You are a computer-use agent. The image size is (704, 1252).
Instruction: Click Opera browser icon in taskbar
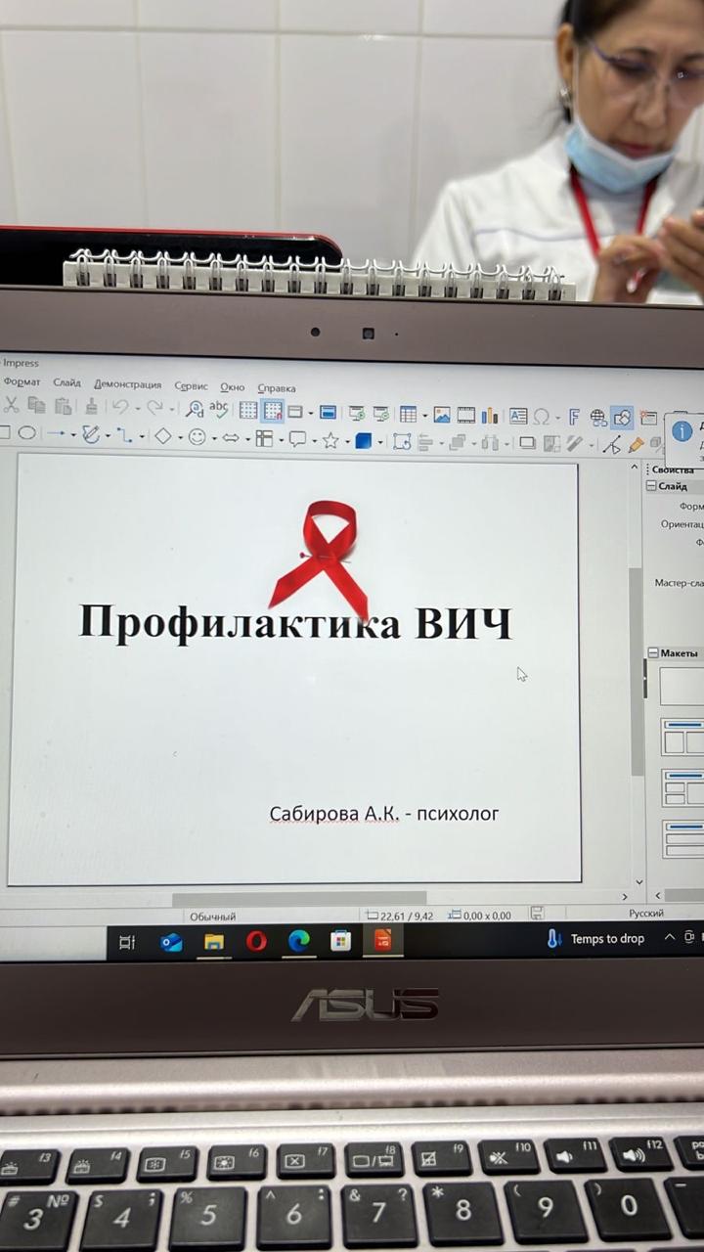coord(256,941)
